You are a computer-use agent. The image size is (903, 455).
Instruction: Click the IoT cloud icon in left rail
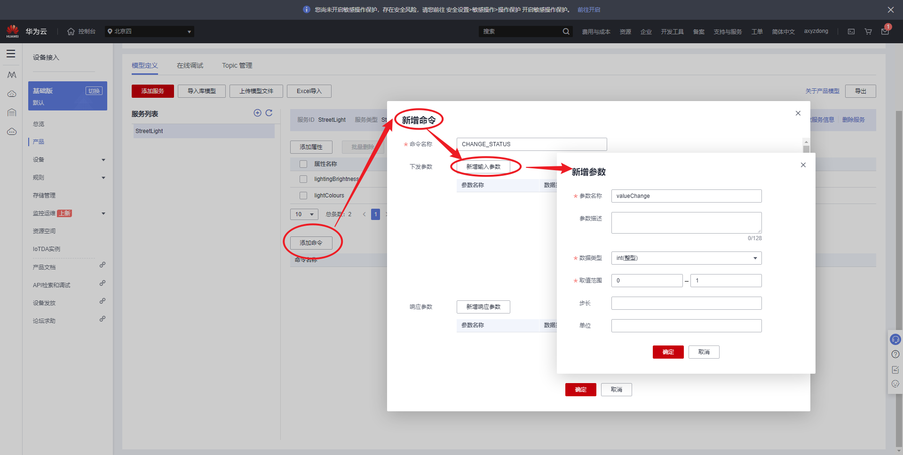(x=12, y=132)
